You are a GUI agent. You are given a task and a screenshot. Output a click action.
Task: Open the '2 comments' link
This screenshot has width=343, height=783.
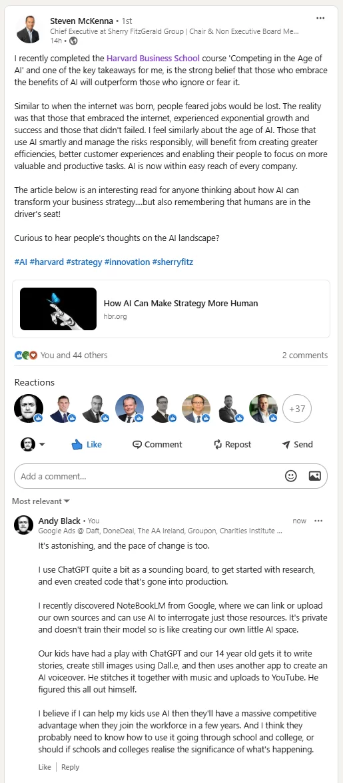(x=304, y=355)
